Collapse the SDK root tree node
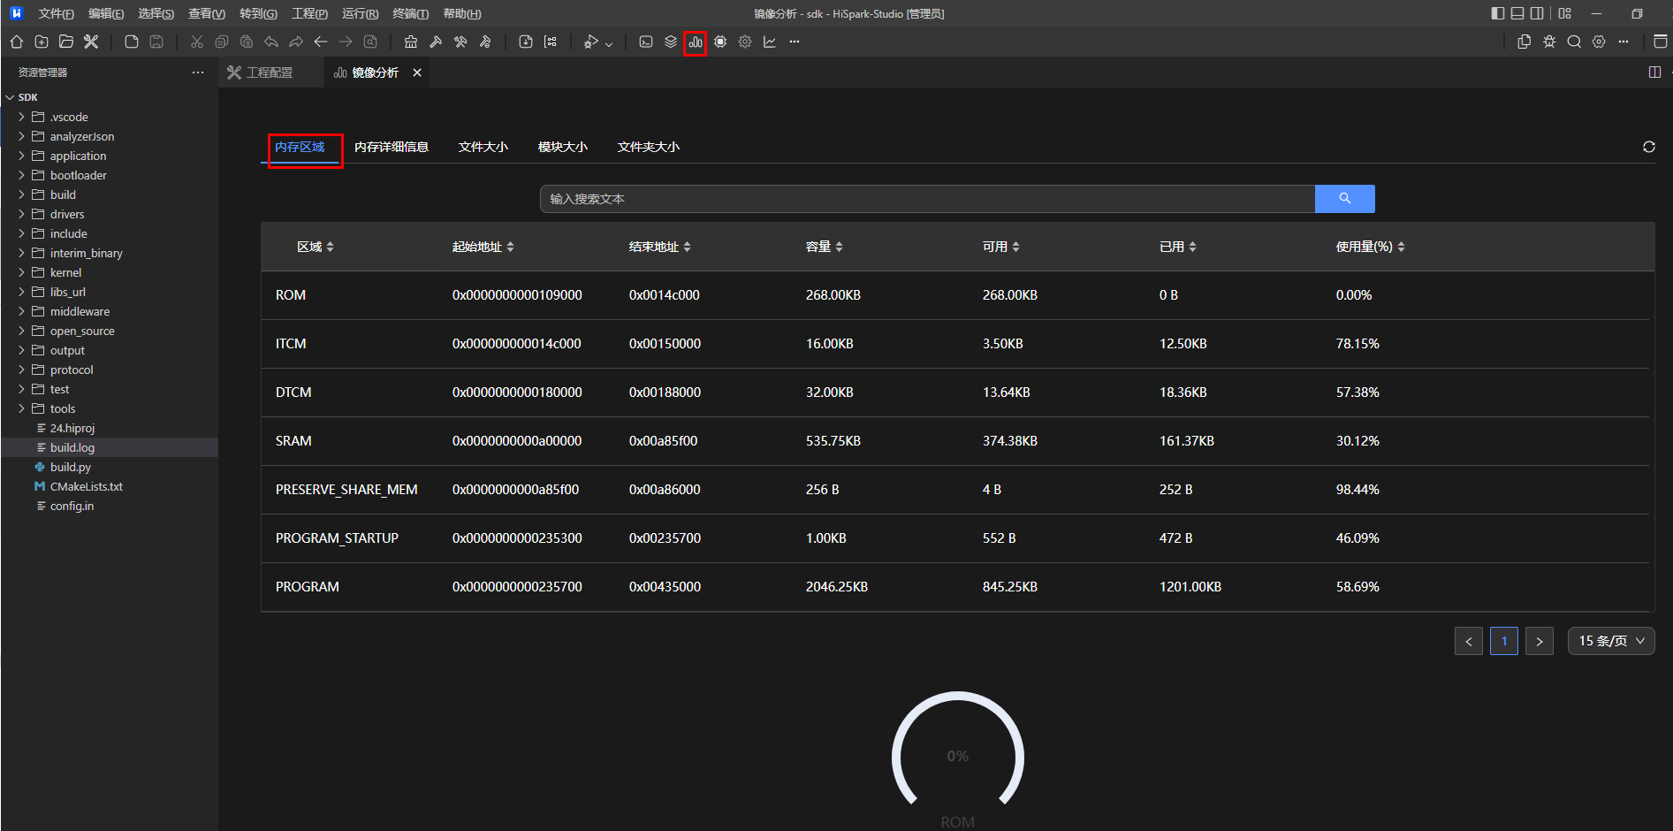Screen dimensions: 1673x831 [10, 97]
